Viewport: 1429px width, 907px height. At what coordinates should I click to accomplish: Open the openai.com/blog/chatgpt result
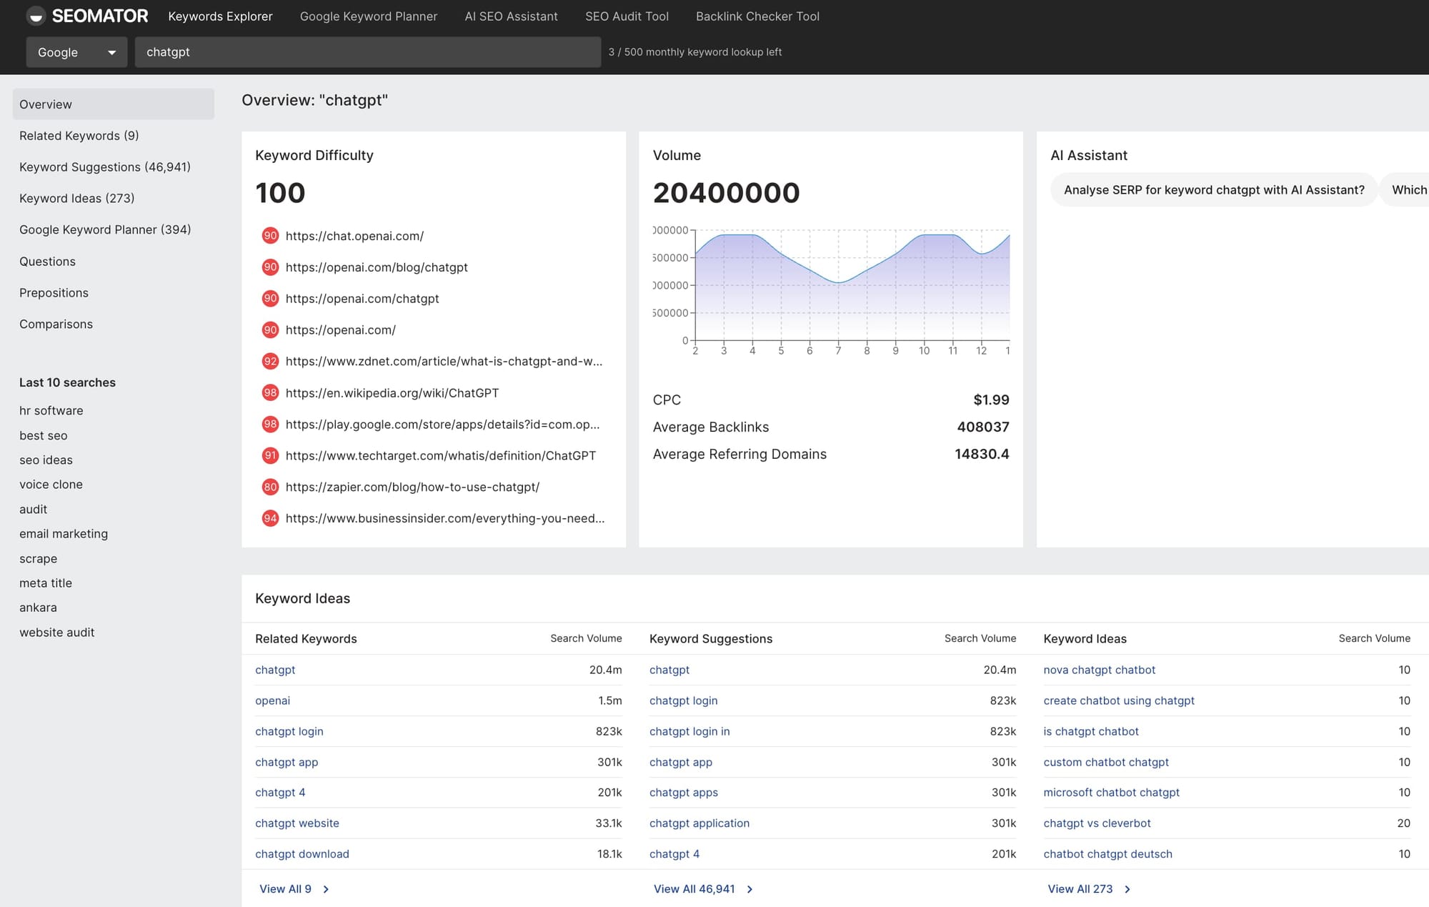[377, 267]
